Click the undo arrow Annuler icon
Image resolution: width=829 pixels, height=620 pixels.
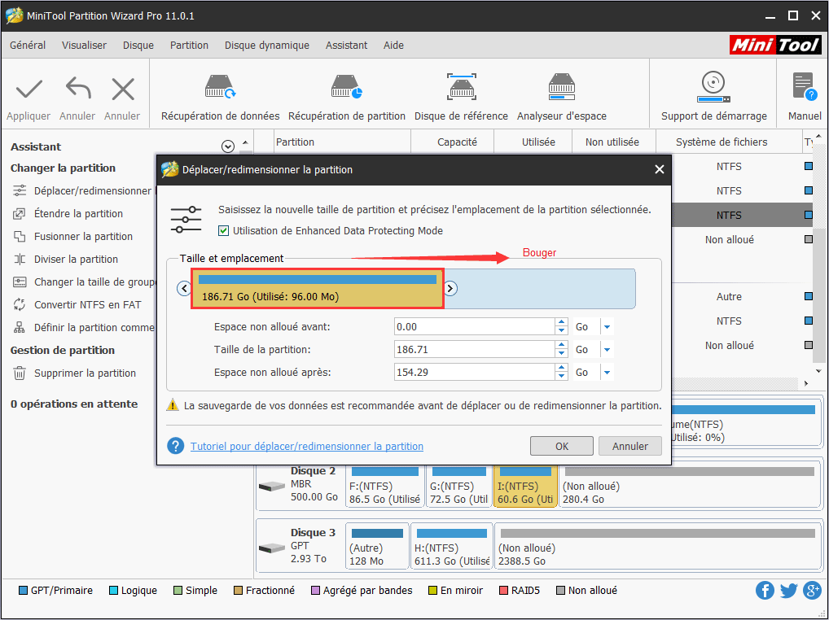(x=77, y=89)
